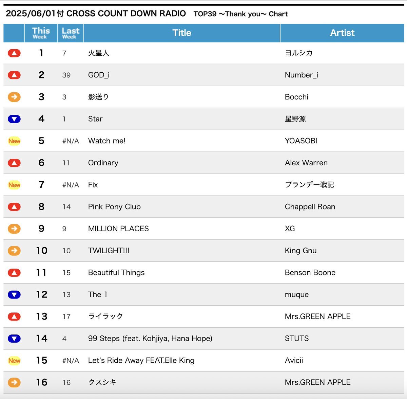Select the 99 Steps (feat. Kohjiya, Hana Hope) title

tap(150, 339)
